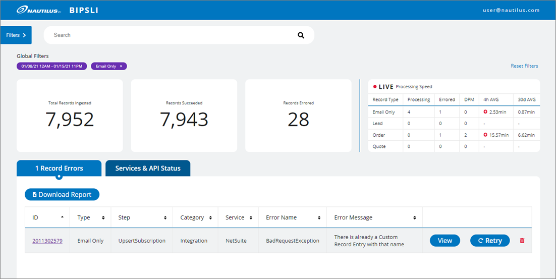The width and height of the screenshot is (556, 279).
Task: Click the Records Succeeded 7,943 card
Action: 184,116
